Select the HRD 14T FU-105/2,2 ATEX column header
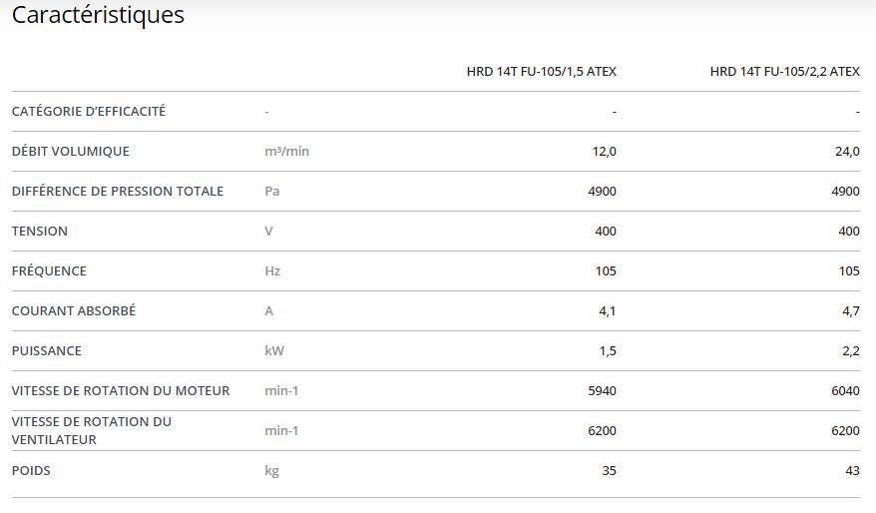Viewport: 876px width, 513px height. pos(784,72)
